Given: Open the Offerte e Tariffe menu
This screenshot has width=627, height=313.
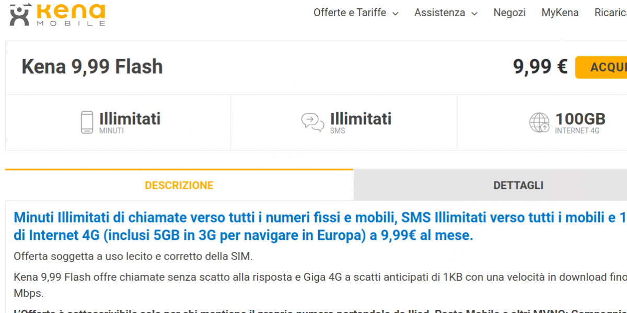Looking at the screenshot, I should pyautogui.click(x=356, y=13).
